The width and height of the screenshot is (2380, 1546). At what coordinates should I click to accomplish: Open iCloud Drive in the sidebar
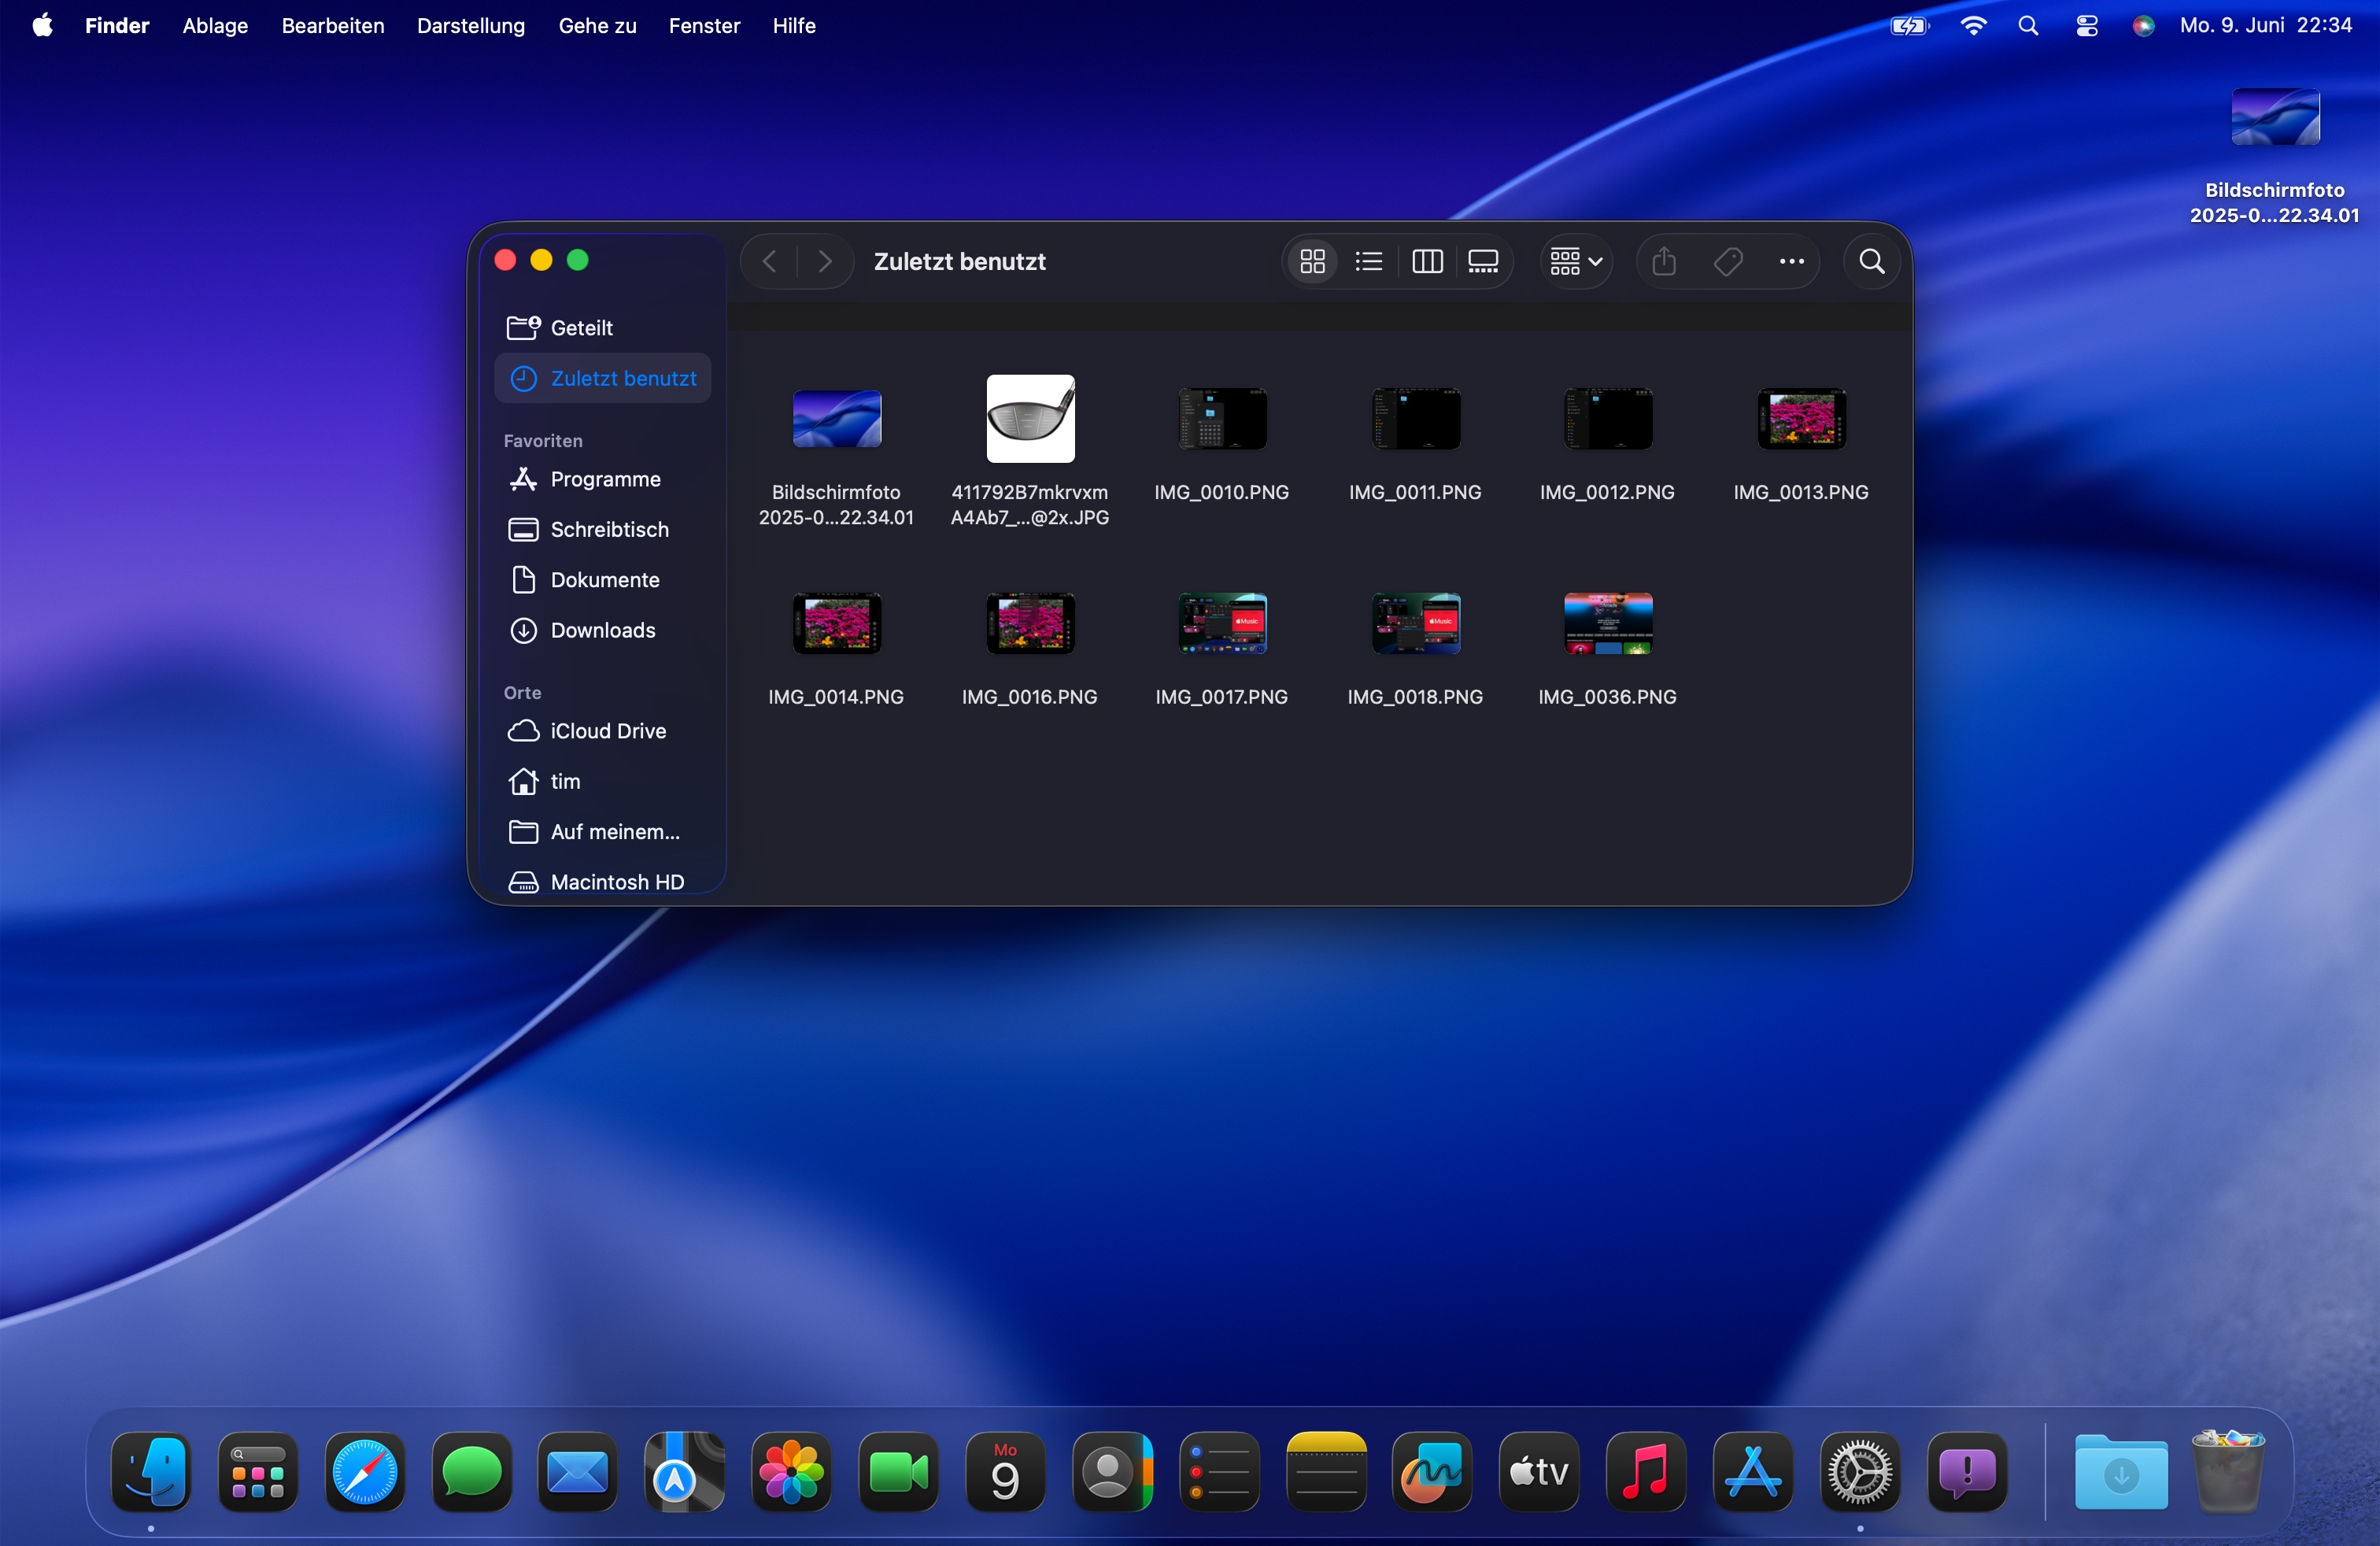603,731
